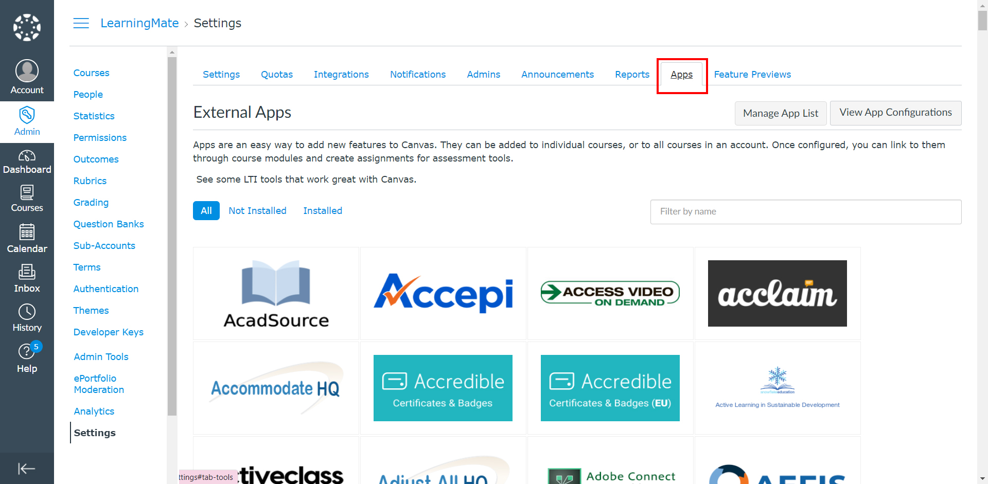The width and height of the screenshot is (988, 484).
Task: Select the All apps filter
Action: coord(206,211)
